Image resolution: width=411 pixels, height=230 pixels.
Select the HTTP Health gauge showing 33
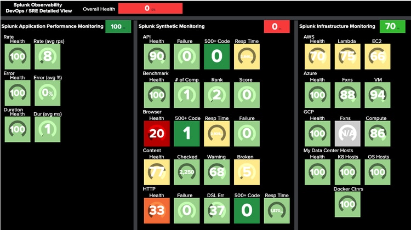[x=157, y=211]
